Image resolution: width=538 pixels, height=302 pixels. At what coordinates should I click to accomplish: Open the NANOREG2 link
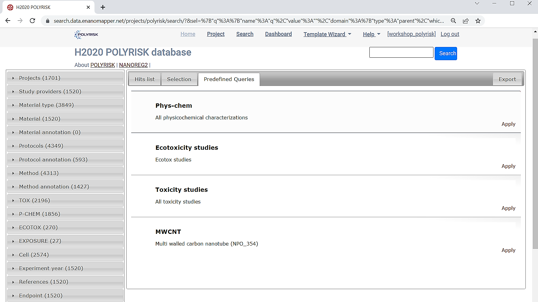coord(133,65)
